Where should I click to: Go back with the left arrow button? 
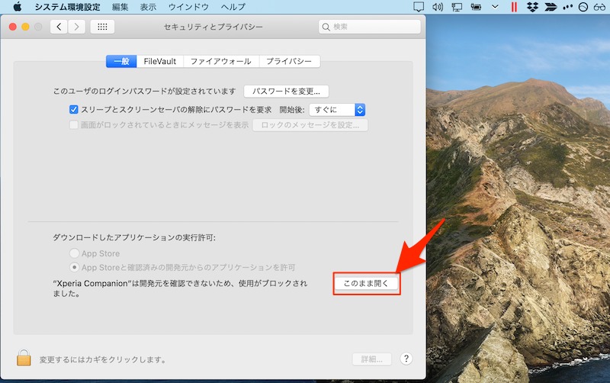pyautogui.click(x=59, y=27)
